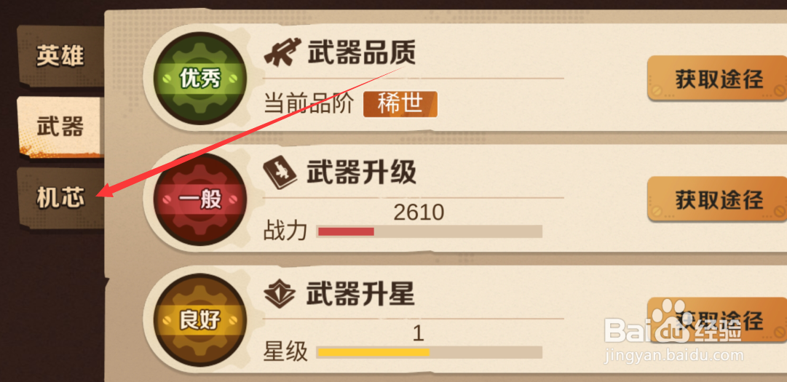Click the 武器升级 heading text
This screenshot has height=382, width=787.
click(361, 174)
